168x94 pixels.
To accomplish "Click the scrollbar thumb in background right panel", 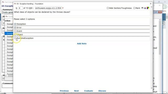I will pyautogui.click(x=160, y=38).
